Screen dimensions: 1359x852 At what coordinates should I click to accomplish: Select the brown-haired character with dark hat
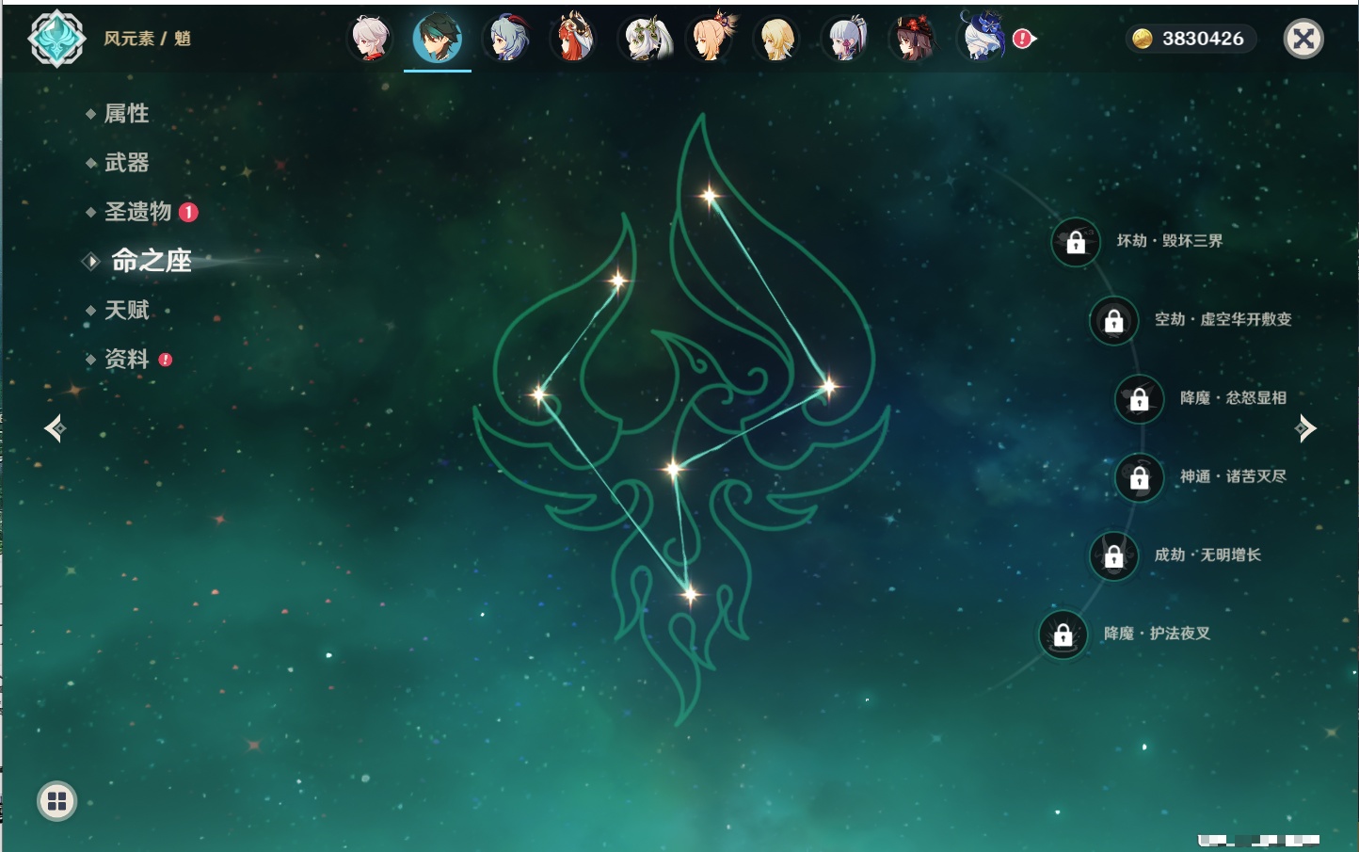coord(913,39)
